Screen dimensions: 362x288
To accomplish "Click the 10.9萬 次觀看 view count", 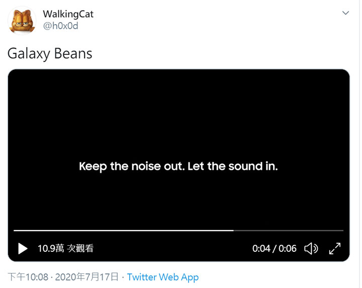I will tap(65, 248).
